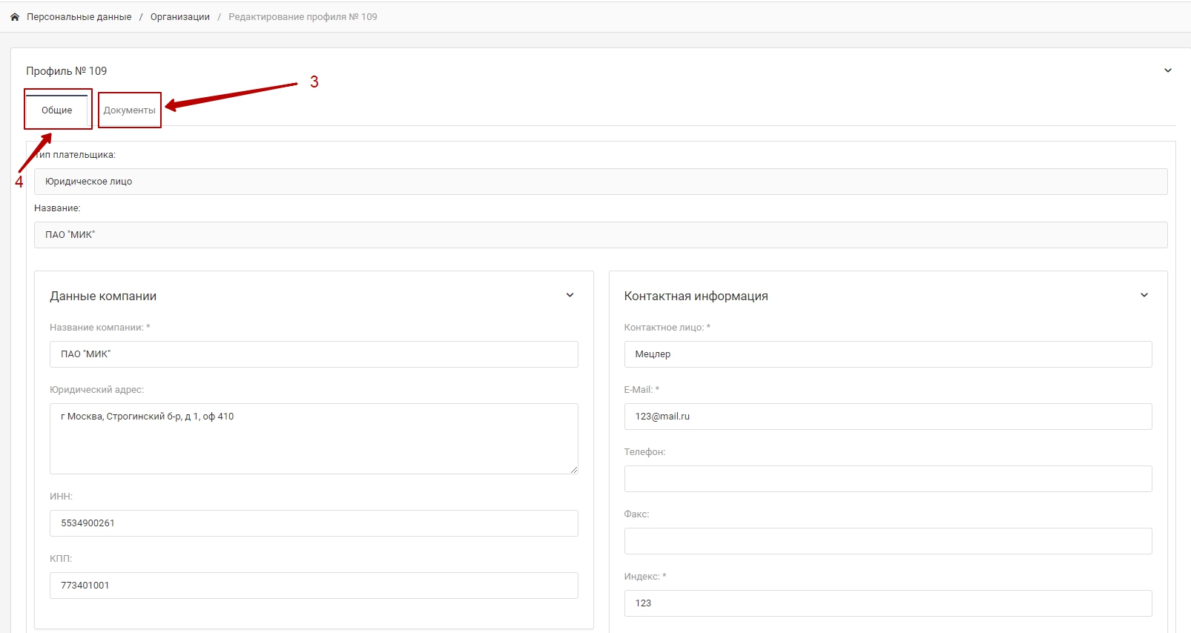This screenshot has width=1191, height=633.
Task: Go to Организации breadcrumb link
Action: click(180, 17)
